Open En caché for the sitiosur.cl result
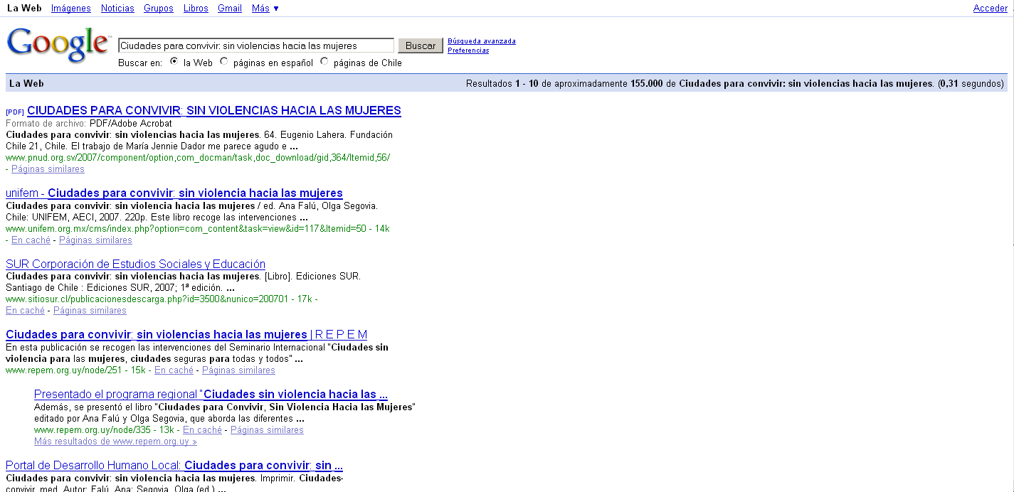Screen dimensions: 1014x492 click(25, 311)
